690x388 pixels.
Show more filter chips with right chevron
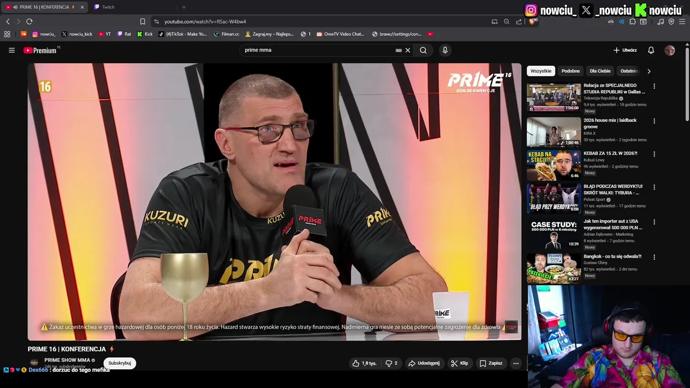(x=648, y=71)
